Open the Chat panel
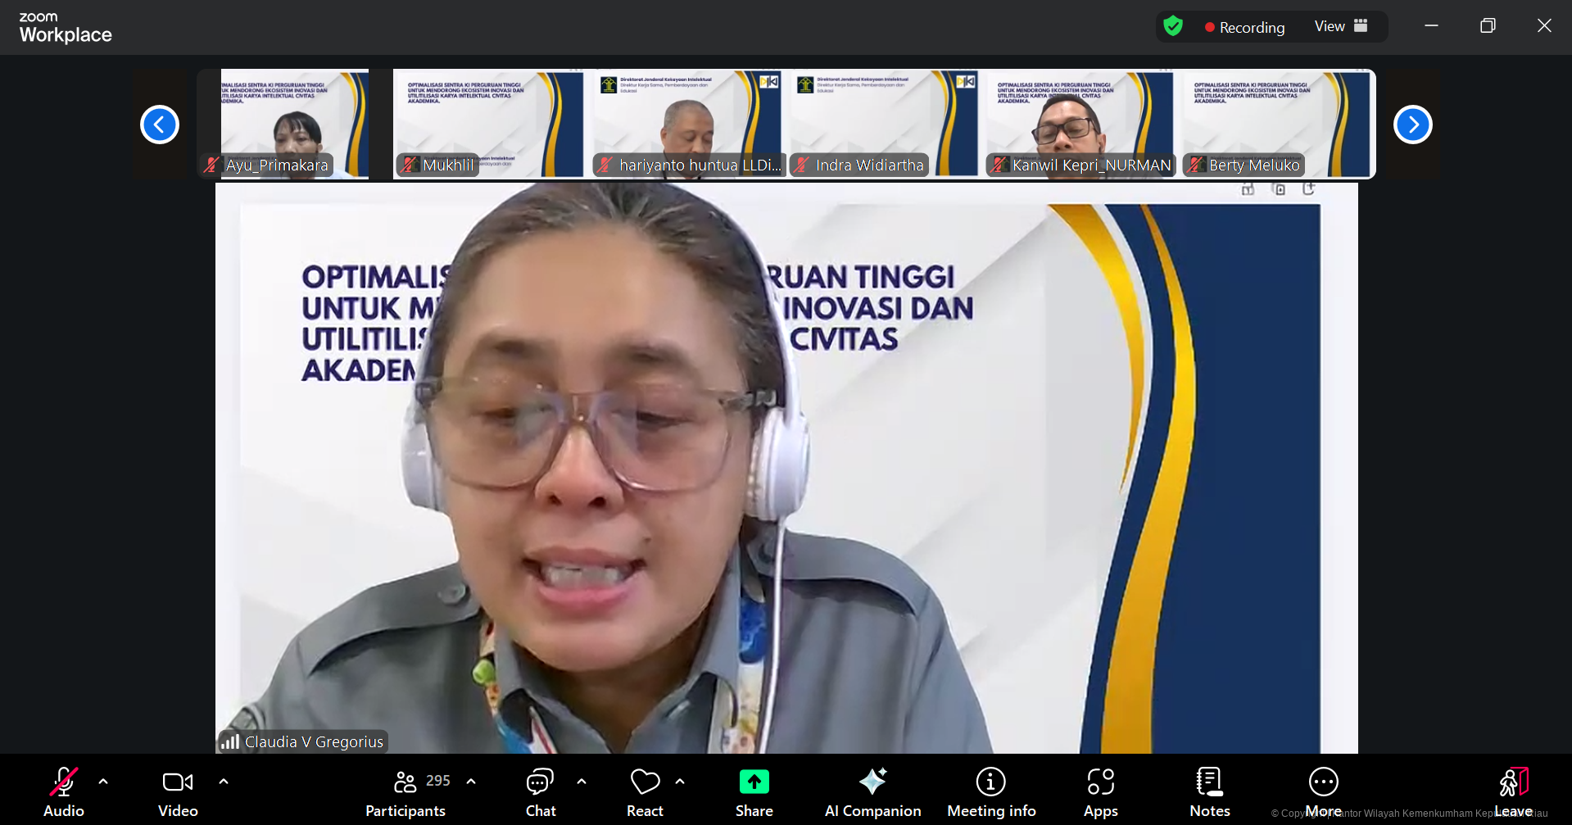Viewport: 1572px width, 825px height. (x=540, y=791)
